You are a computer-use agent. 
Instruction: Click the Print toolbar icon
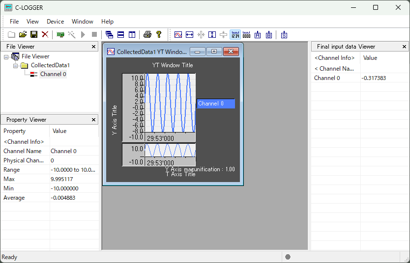pyautogui.click(x=147, y=34)
